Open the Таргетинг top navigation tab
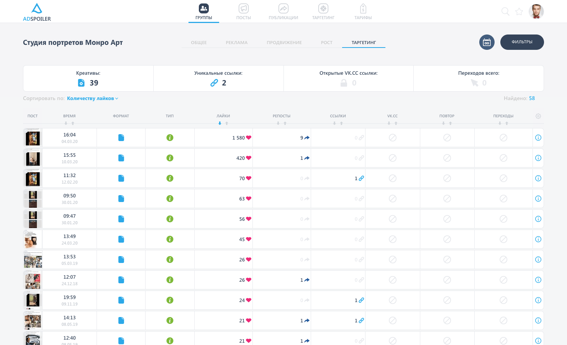Viewport: 567px width, 345px height. [323, 12]
